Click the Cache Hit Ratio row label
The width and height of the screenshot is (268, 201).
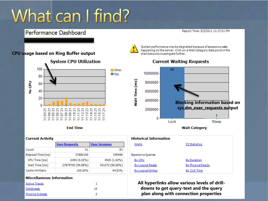(36, 170)
